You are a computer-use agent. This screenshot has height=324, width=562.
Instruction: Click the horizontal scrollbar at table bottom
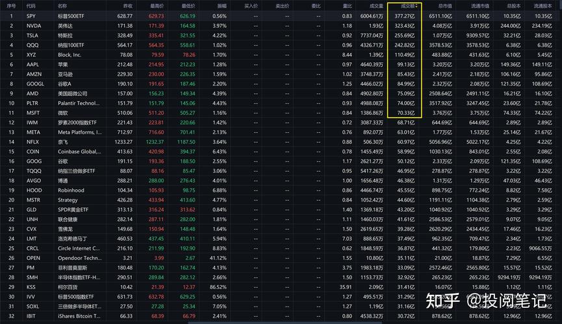click(x=285, y=323)
